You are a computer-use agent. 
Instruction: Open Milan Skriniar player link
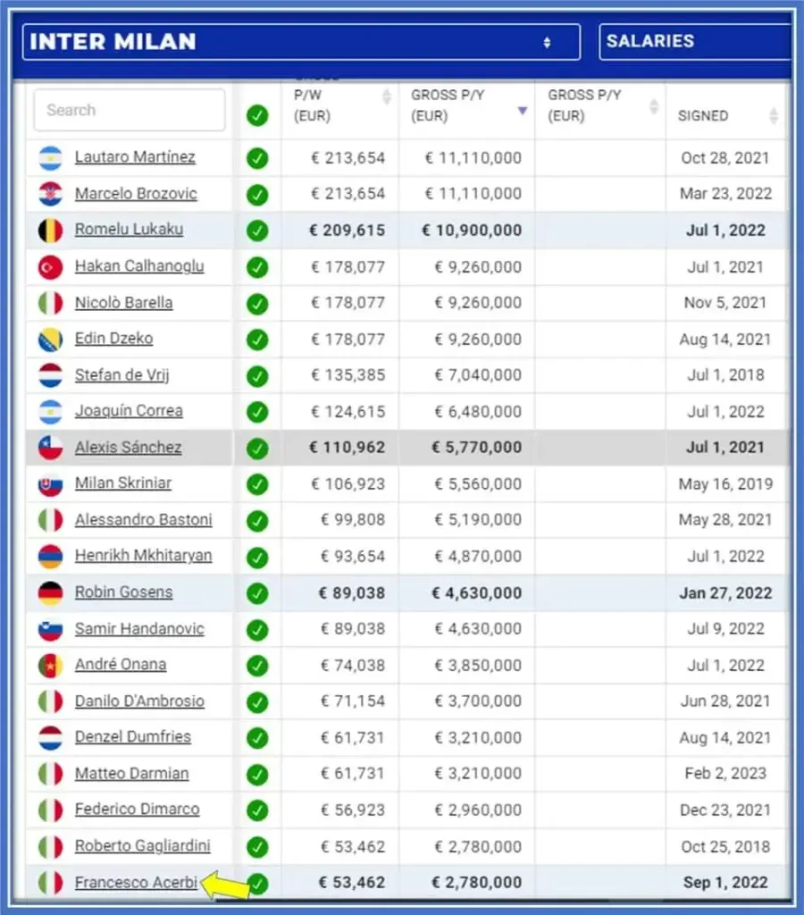[x=123, y=483]
